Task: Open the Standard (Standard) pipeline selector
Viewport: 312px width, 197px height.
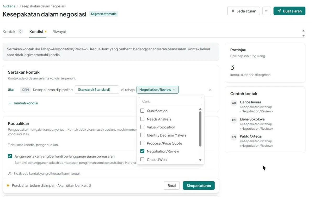Action: (x=97, y=90)
